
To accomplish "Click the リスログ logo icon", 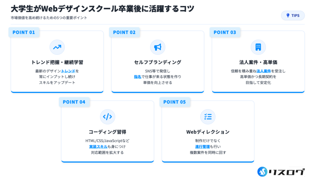I will [263, 172].
